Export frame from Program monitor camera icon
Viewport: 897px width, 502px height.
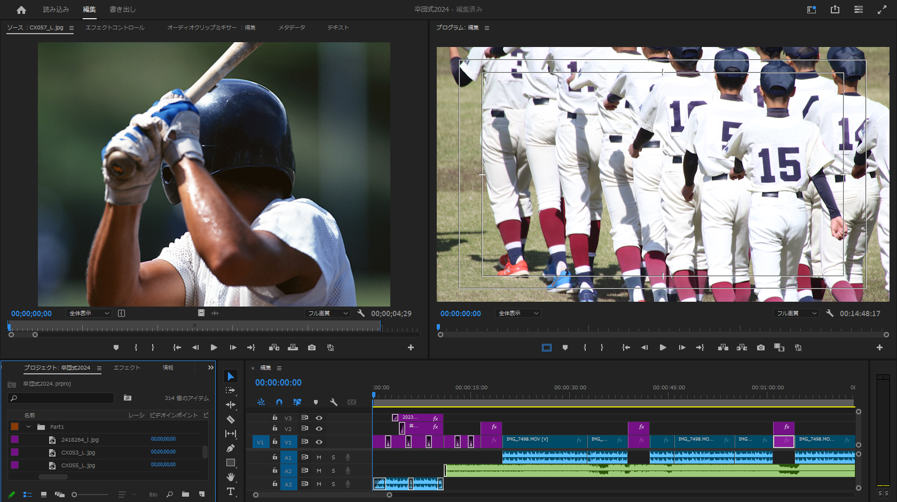pyautogui.click(x=761, y=348)
